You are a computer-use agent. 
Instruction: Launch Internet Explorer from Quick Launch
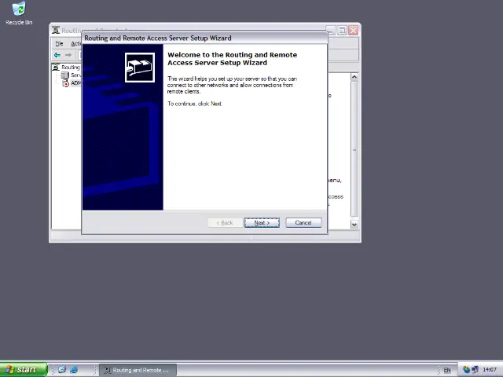click(x=74, y=370)
